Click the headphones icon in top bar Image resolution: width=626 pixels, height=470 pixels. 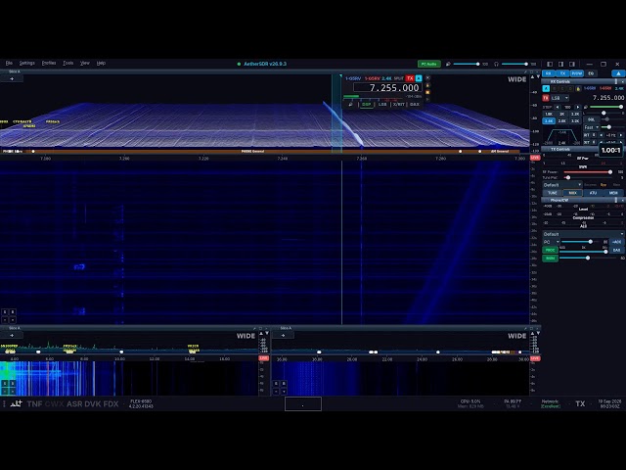(x=496, y=64)
